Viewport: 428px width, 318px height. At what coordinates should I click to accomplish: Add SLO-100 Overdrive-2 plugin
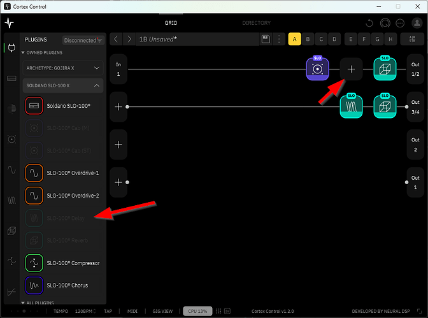(63, 196)
